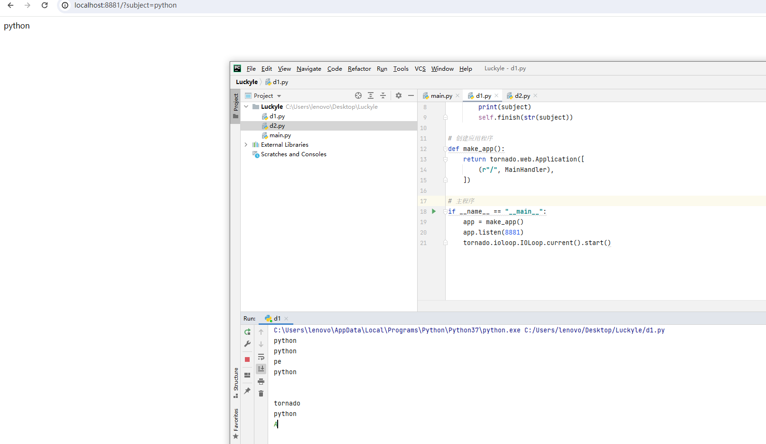Print the console output
Screen dimensions: 766x444
pyautogui.click(x=261, y=381)
